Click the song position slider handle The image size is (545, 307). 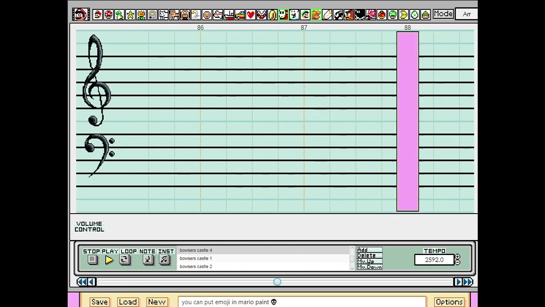277,282
